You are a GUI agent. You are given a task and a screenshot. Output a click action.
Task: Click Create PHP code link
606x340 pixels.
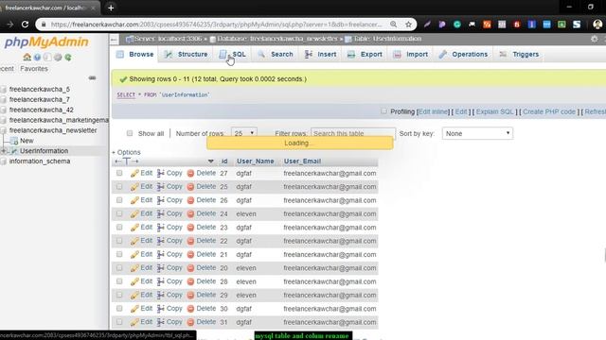[549, 111]
